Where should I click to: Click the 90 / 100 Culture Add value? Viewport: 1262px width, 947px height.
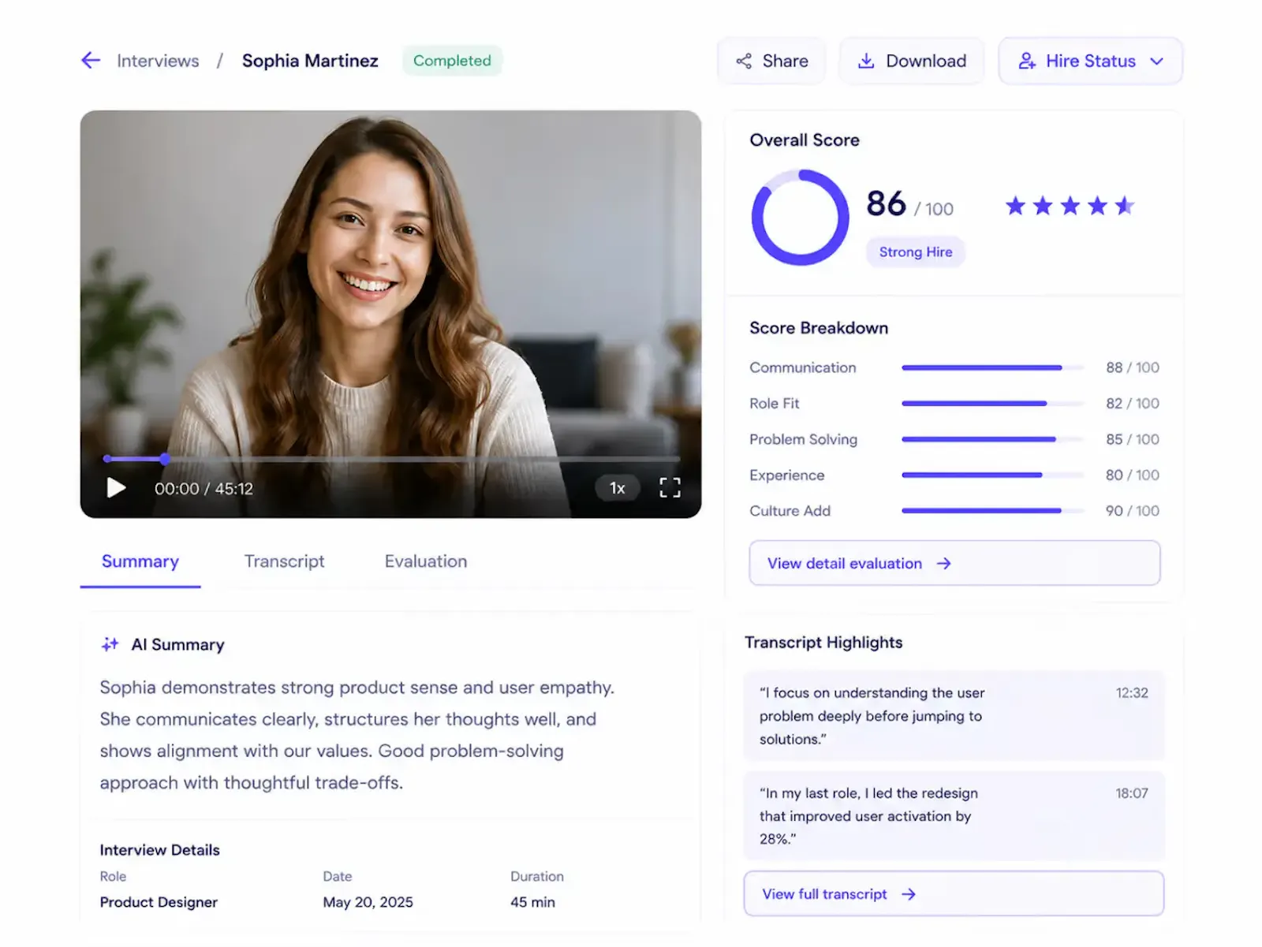pos(1132,511)
